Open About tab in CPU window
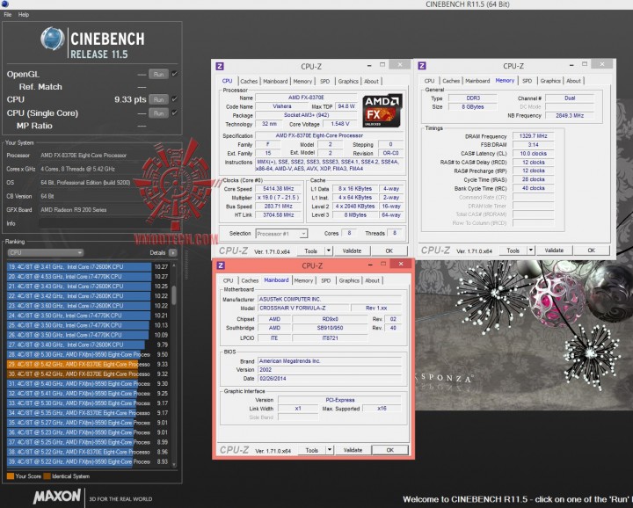The height and width of the screenshot is (508, 633). 371,81
